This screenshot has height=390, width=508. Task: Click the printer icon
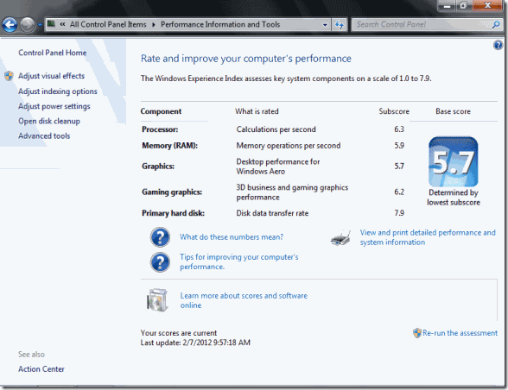pos(340,238)
